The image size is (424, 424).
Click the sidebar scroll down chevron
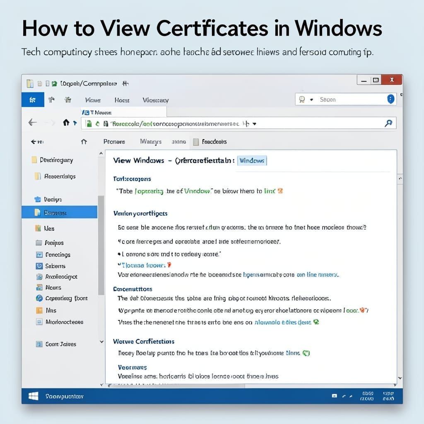pyautogui.click(x=102, y=342)
